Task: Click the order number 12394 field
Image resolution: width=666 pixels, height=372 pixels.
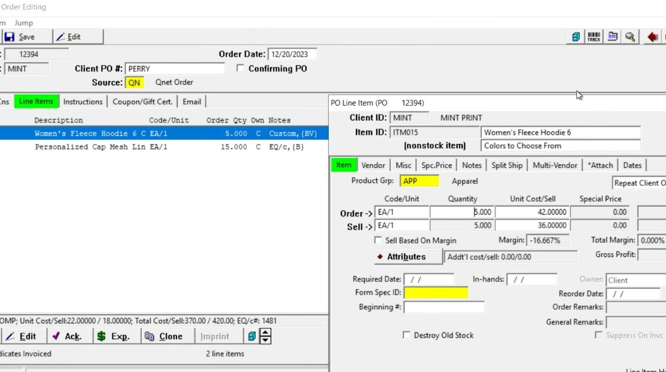Action: 37,55
